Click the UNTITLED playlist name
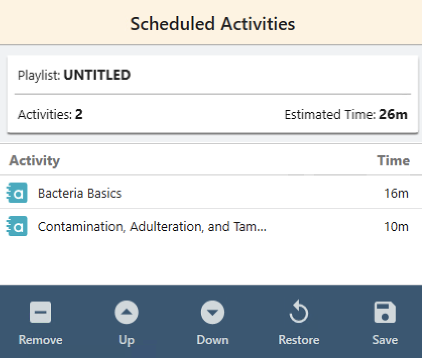Screen dimensions: 422x358 coord(97,75)
